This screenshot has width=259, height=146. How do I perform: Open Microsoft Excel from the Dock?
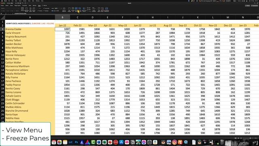[104, 142]
